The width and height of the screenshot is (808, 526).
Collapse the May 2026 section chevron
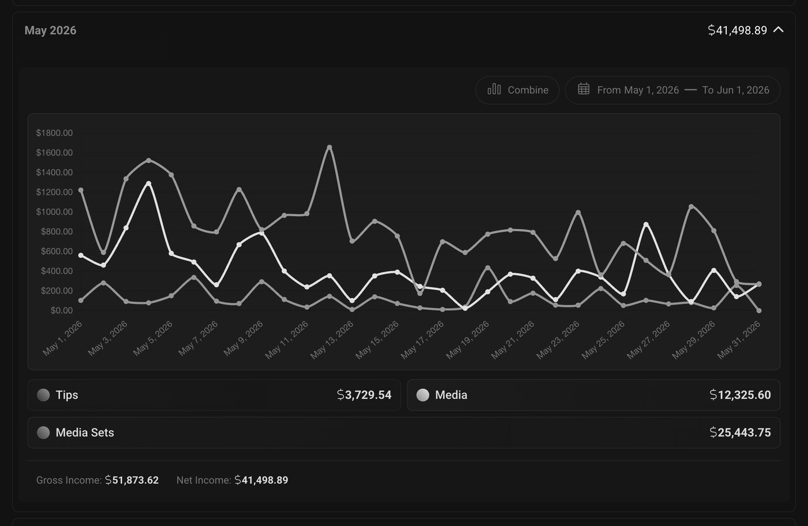pyautogui.click(x=778, y=29)
